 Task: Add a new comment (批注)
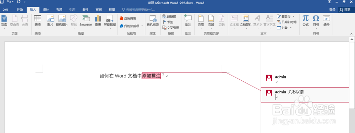pyautogui.click(x=188, y=21)
